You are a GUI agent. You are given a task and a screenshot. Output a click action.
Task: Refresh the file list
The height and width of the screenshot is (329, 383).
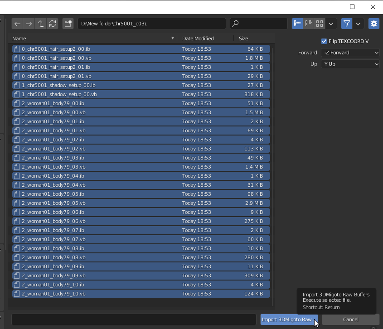[x=53, y=24]
